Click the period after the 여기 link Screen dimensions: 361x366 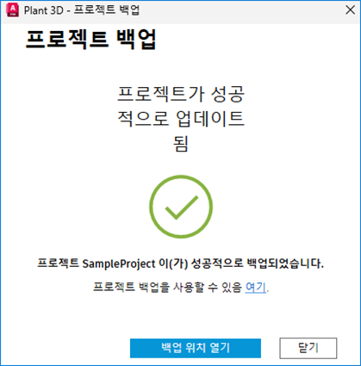[x=268, y=290]
